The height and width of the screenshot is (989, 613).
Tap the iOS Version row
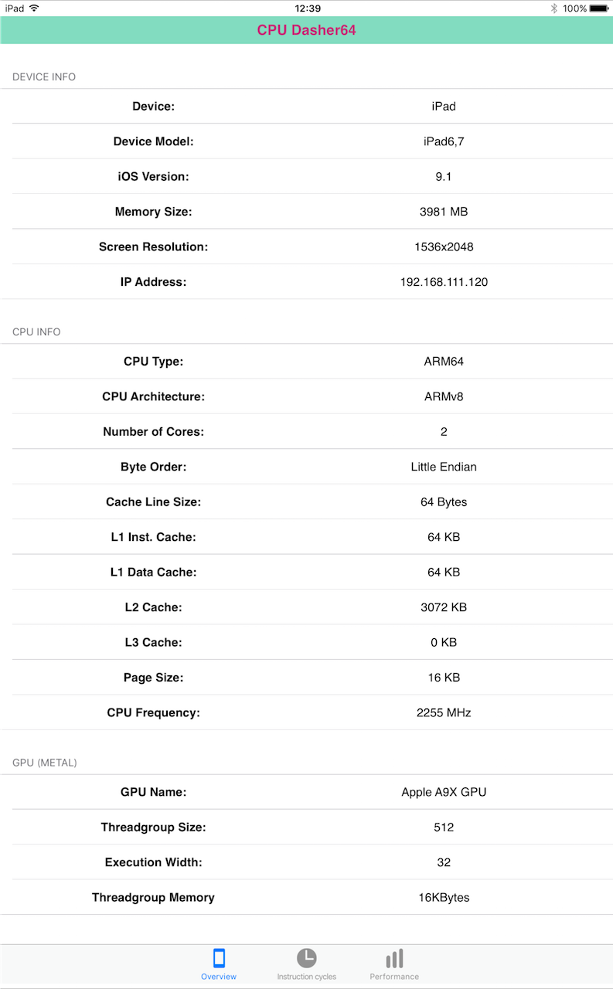pos(307,177)
